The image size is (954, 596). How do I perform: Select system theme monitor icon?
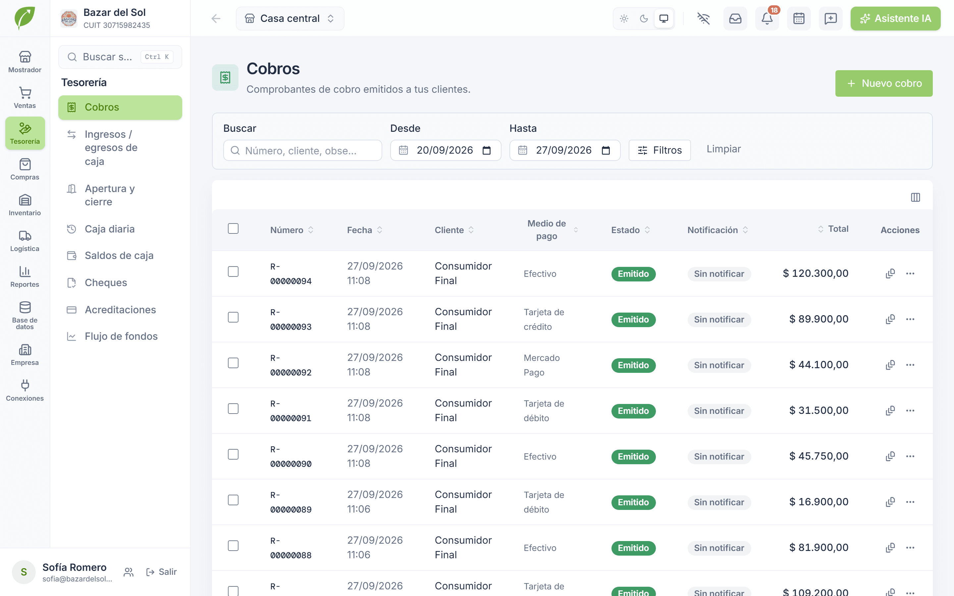pos(664,19)
